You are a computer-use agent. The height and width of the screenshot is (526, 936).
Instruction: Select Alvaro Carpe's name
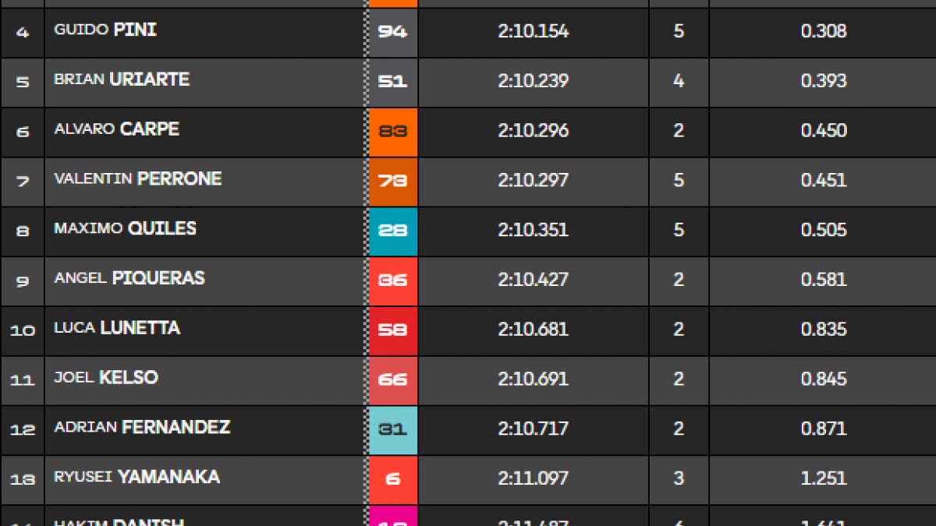pos(116,129)
